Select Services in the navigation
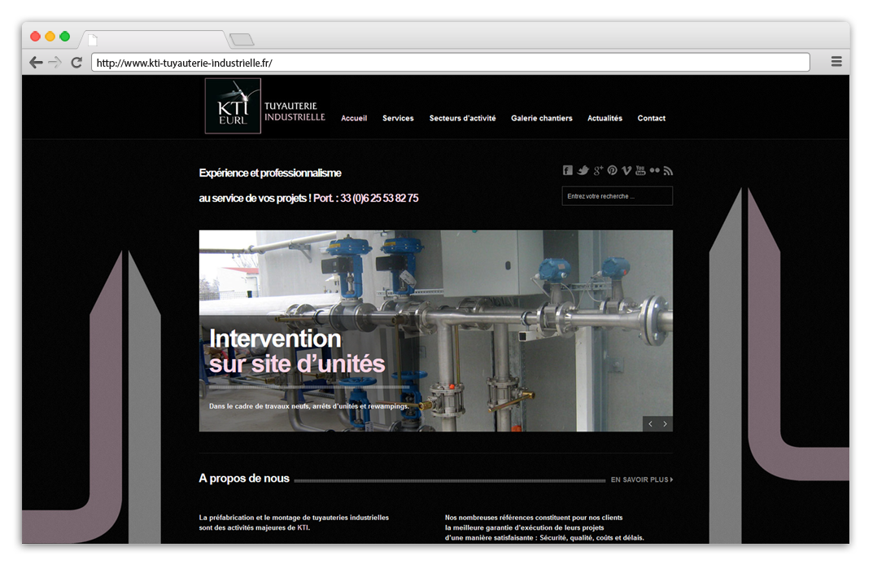Viewport: 873px width, 582px height. pos(398,118)
